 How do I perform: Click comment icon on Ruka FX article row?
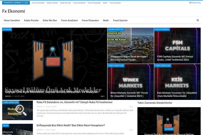(x=130, y=107)
